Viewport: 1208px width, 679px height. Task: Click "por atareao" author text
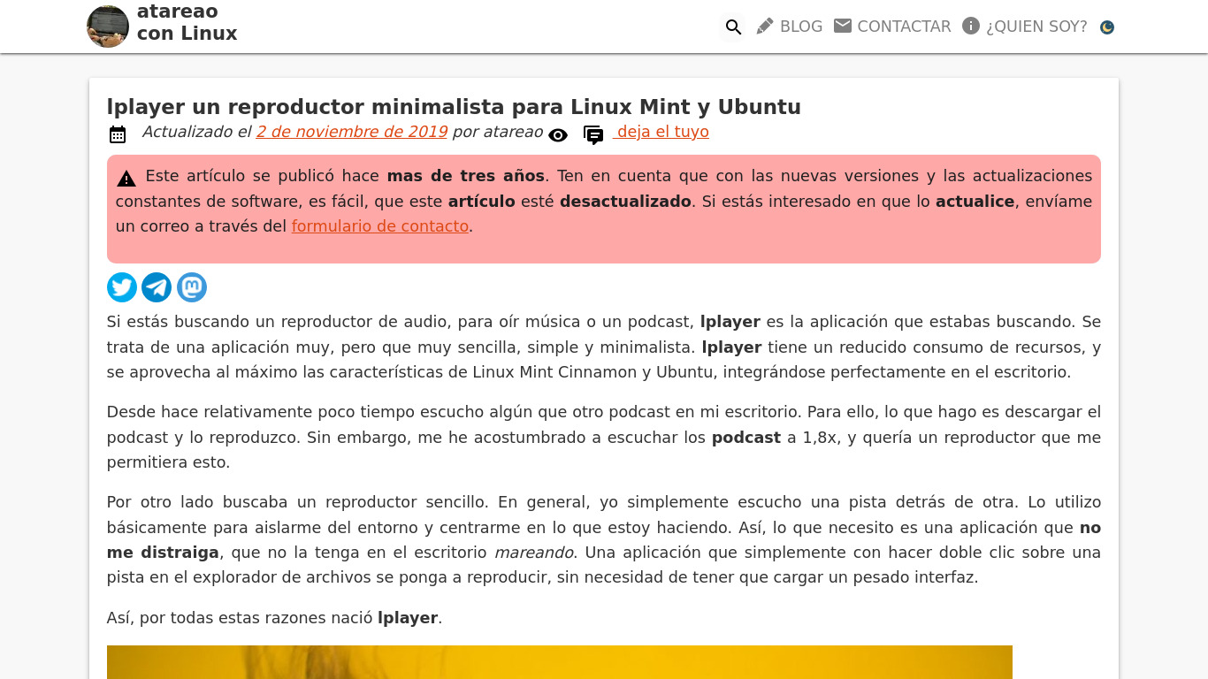coord(497,132)
